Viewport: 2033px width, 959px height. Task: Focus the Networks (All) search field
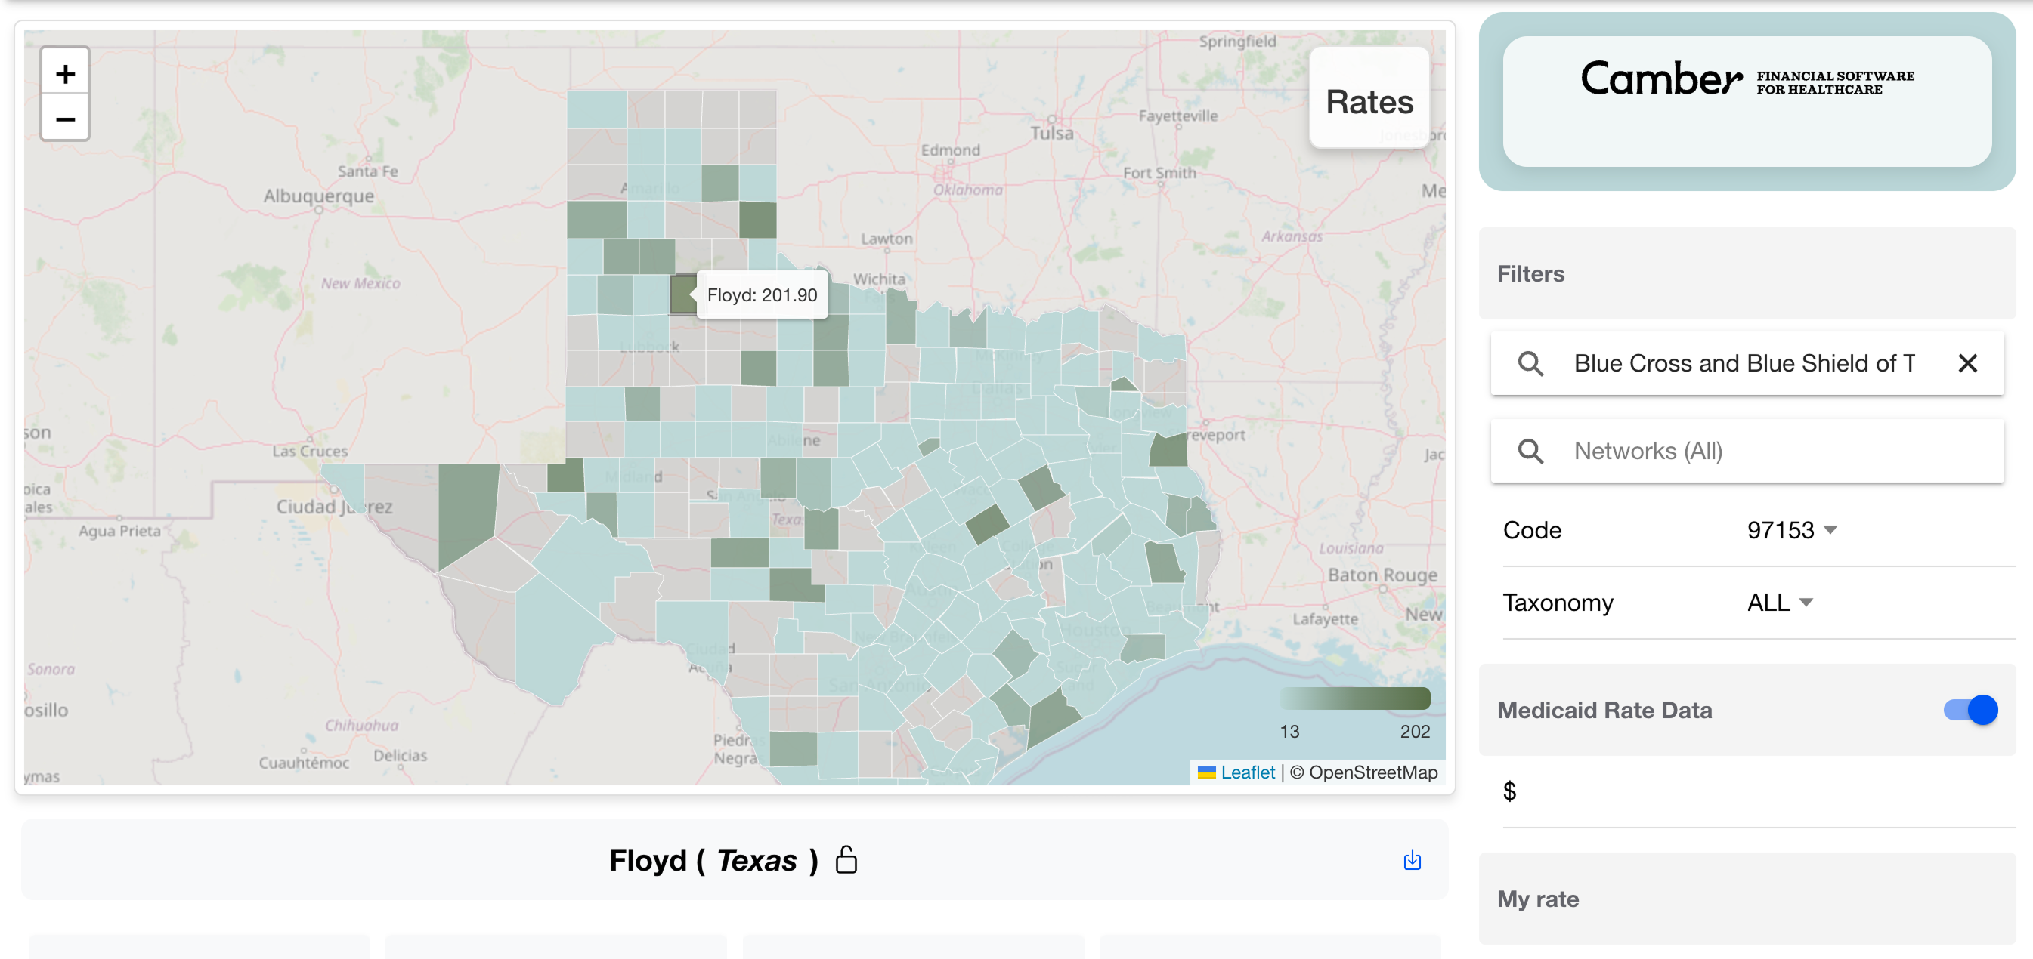click(1747, 451)
